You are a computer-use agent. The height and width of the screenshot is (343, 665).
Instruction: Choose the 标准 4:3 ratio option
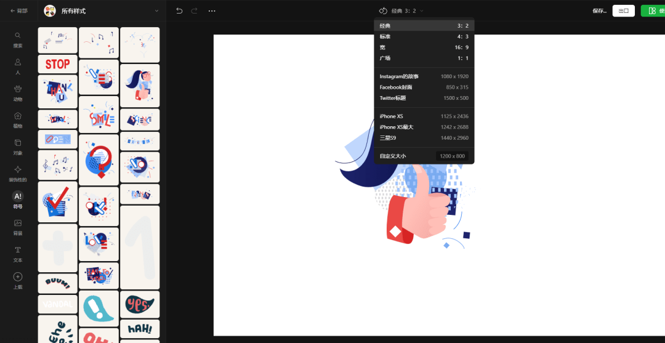[424, 36]
